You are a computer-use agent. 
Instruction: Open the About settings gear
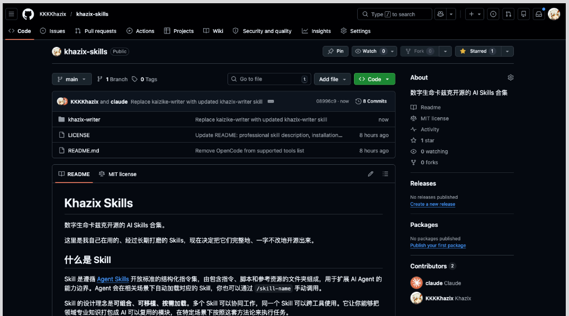(x=510, y=78)
